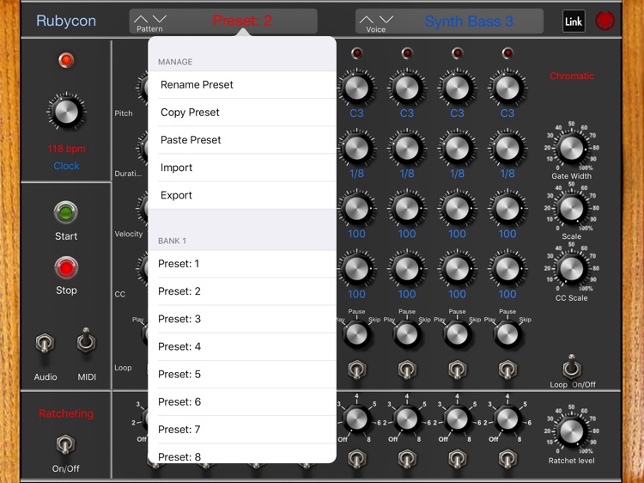Click velocity knob nearest the popover

point(357,208)
